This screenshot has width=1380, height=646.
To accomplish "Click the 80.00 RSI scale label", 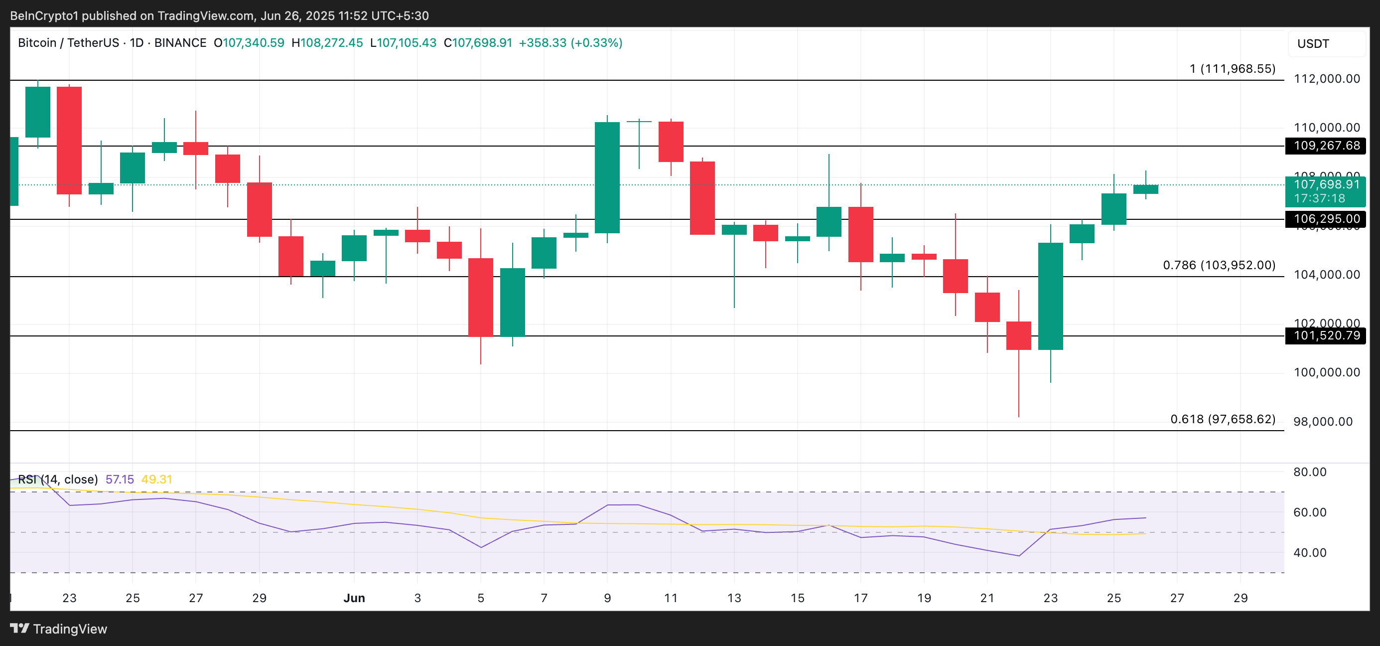I will 1309,472.
